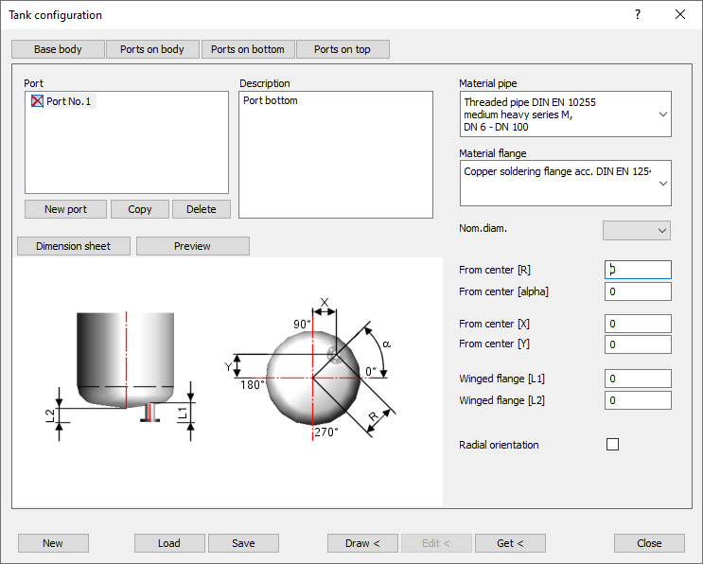
Task: Enable the Radial orientation checkbox
Action: 612,445
